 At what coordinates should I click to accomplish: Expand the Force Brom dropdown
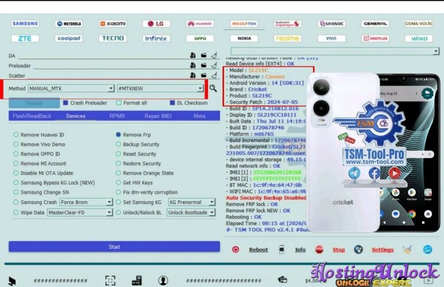86,202
